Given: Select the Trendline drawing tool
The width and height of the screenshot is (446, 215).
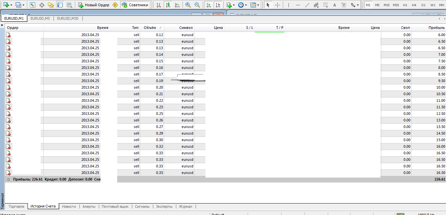Looking at the screenshot, I should 307,5.
